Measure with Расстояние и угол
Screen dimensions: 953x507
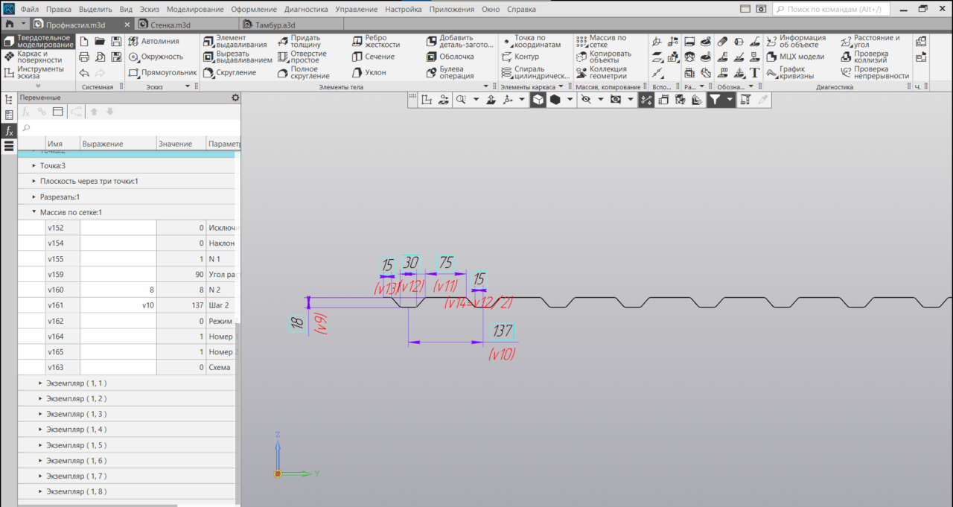point(870,41)
